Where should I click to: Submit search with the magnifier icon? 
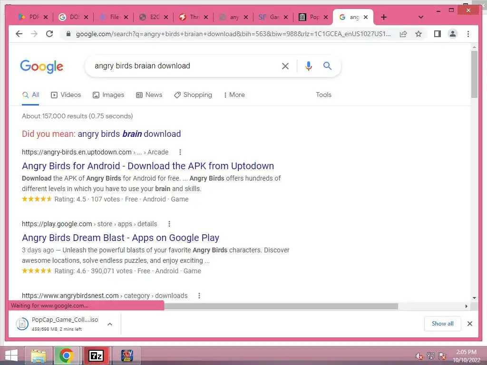click(x=327, y=66)
